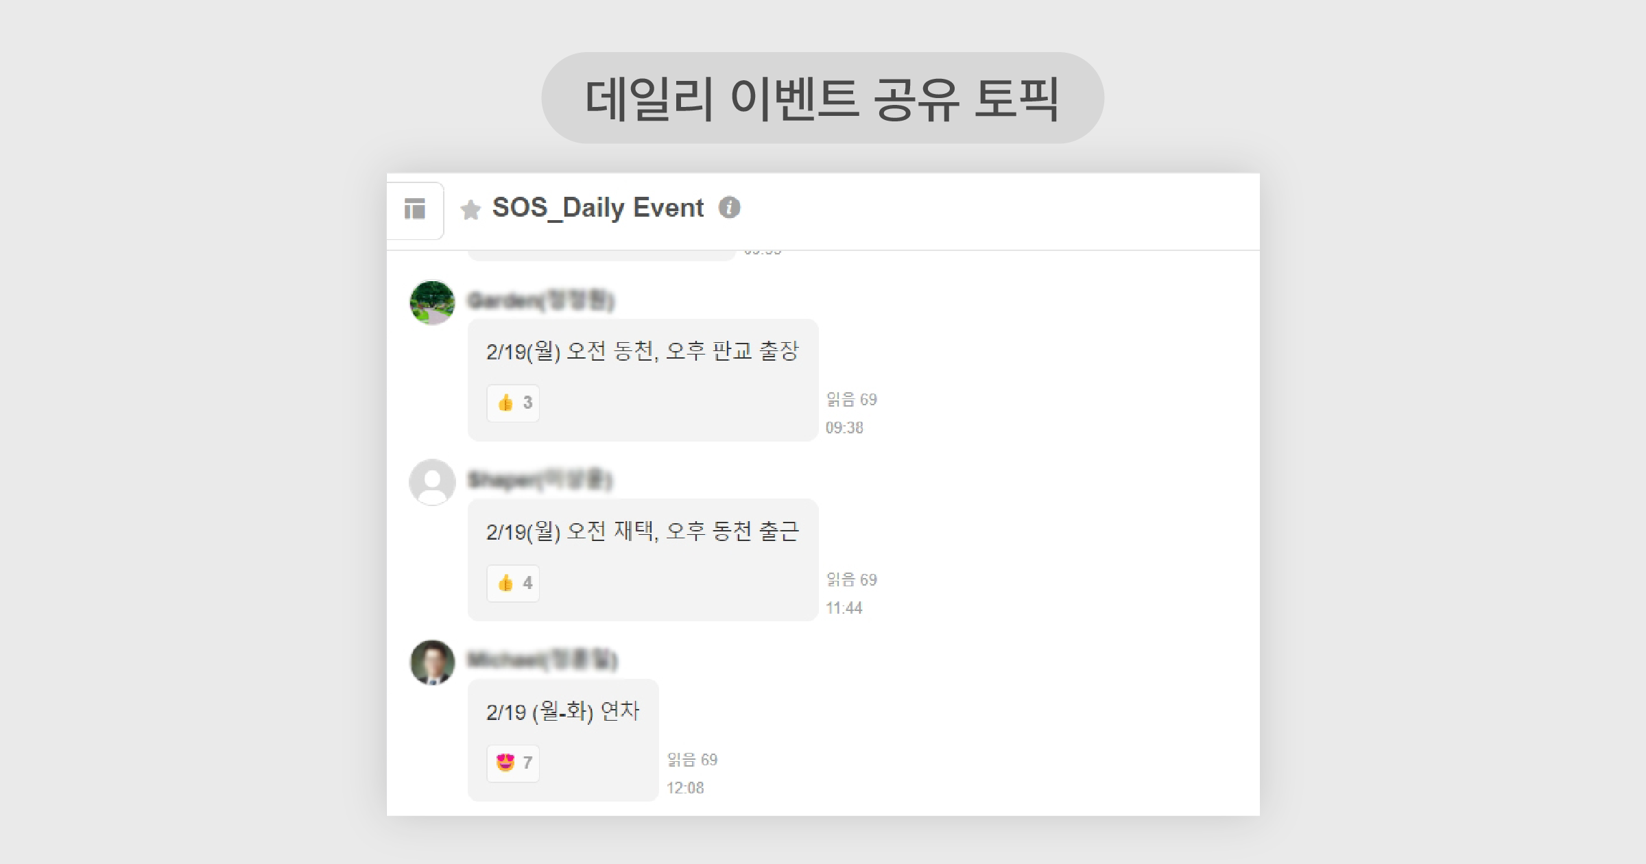Screen dimensions: 1646x864
Task: Click the heart-eyes reaction showing 7
Action: (513, 763)
